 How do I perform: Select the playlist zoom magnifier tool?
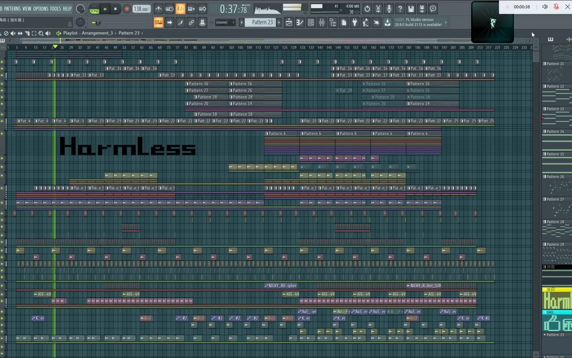click(41, 33)
